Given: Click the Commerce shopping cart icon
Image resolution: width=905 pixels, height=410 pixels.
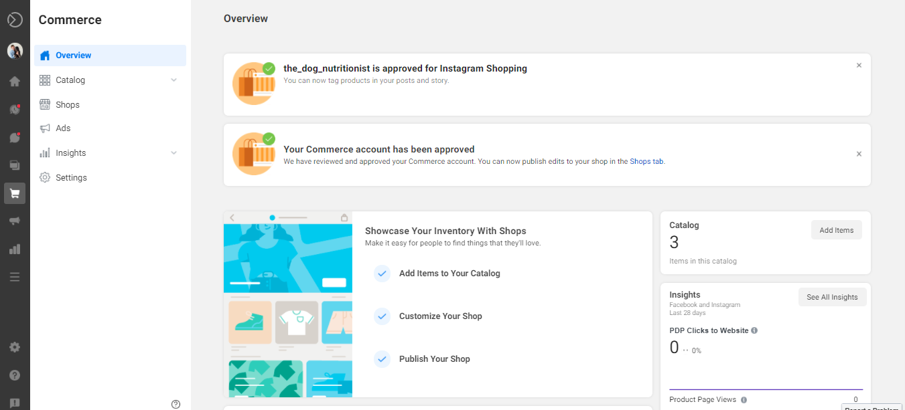Looking at the screenshot, I should 15,193.
